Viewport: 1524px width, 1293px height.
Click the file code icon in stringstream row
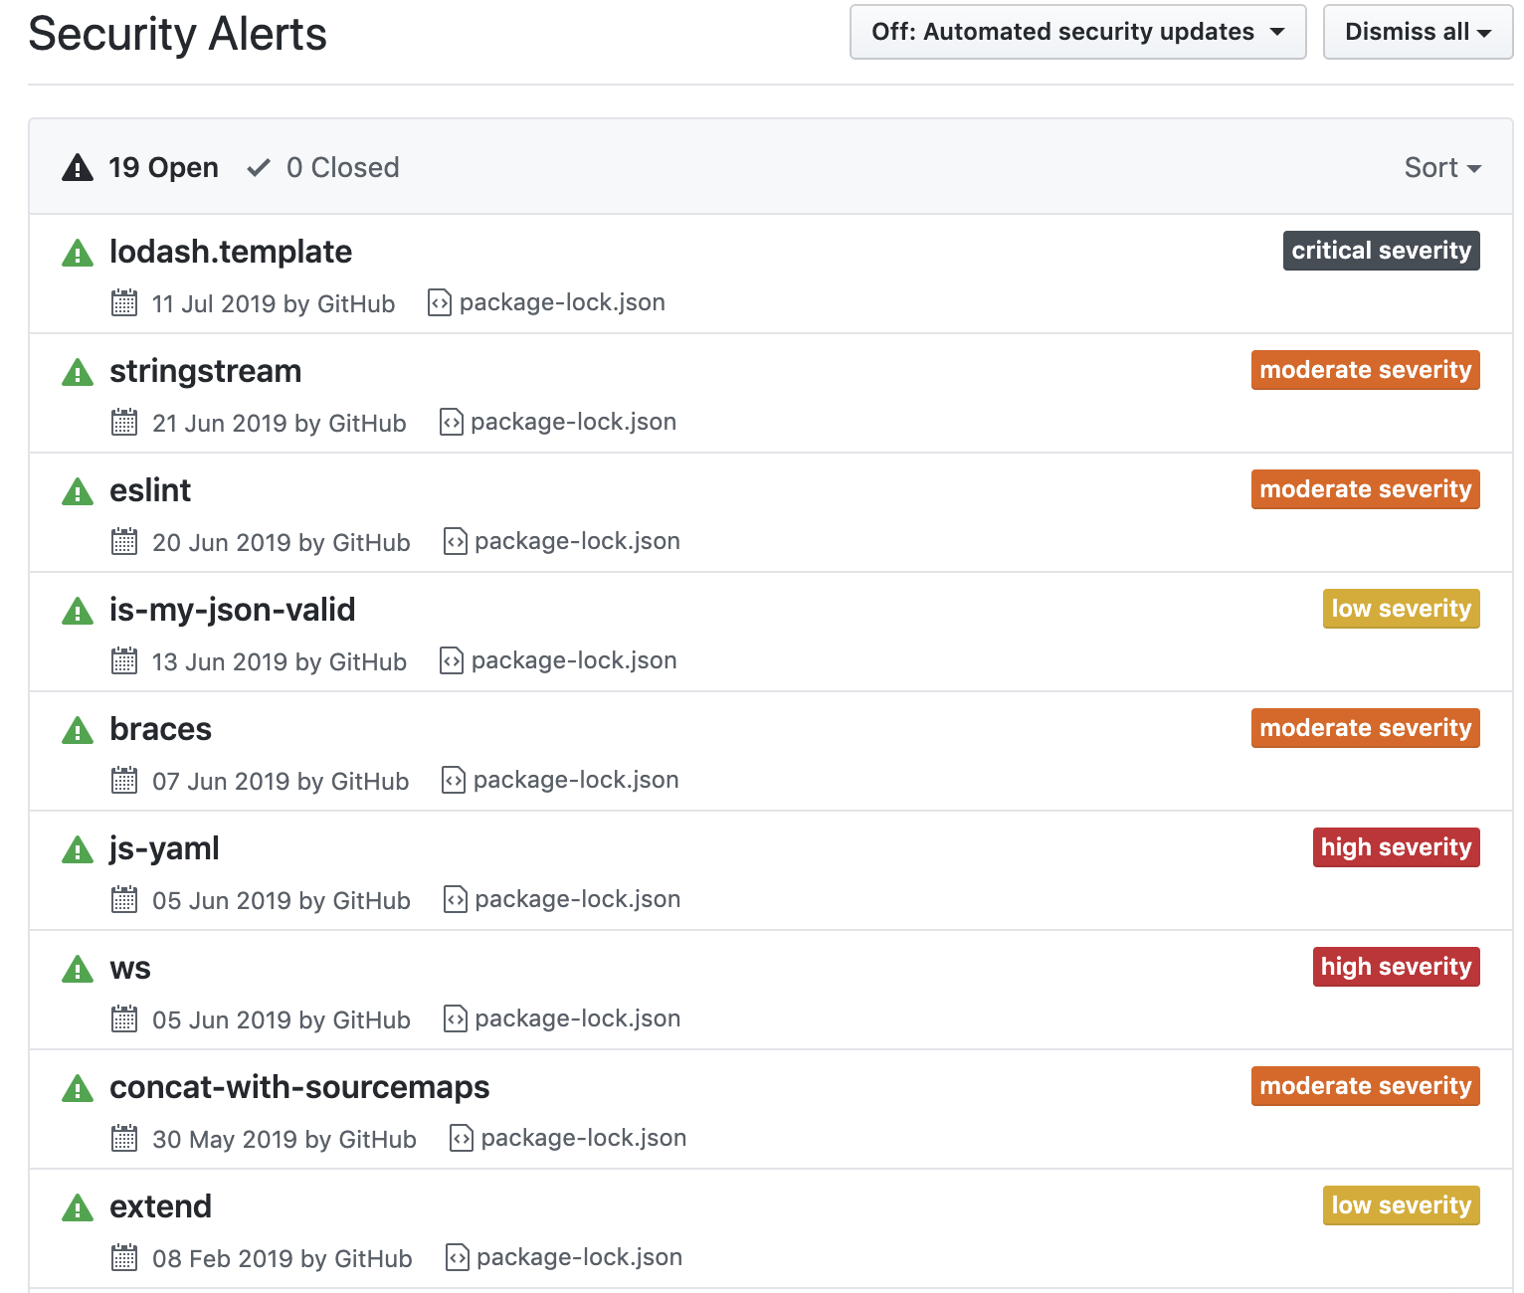(452, 422)
